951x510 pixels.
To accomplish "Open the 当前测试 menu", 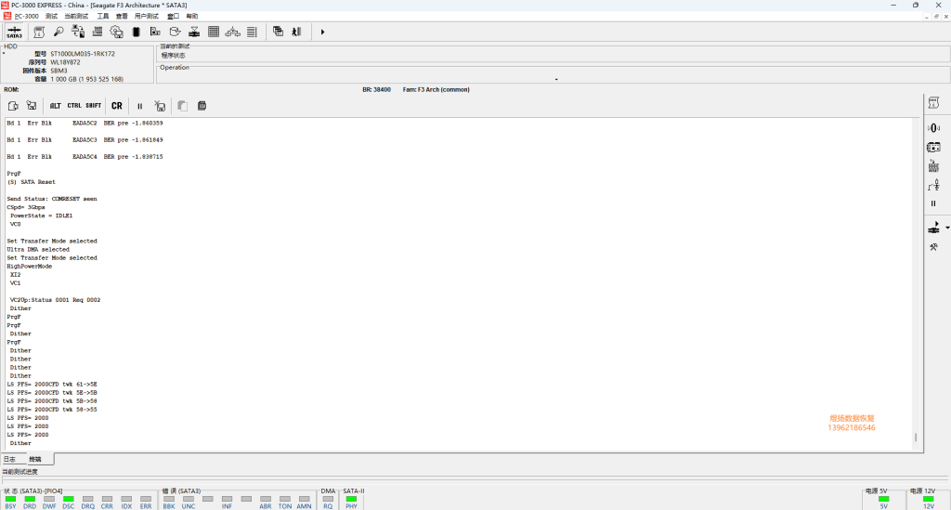I will 76,17.
